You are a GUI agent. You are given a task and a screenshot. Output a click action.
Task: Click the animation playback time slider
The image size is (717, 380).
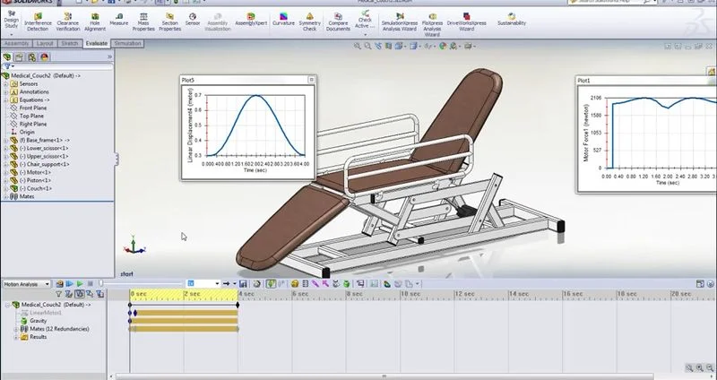click(143, 284)
